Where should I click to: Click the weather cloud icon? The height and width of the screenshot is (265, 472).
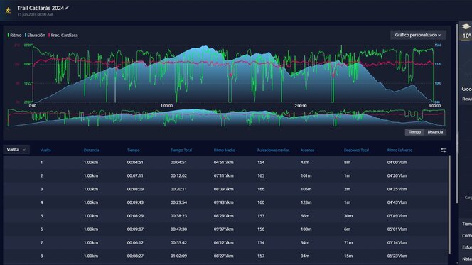point(466,27)
